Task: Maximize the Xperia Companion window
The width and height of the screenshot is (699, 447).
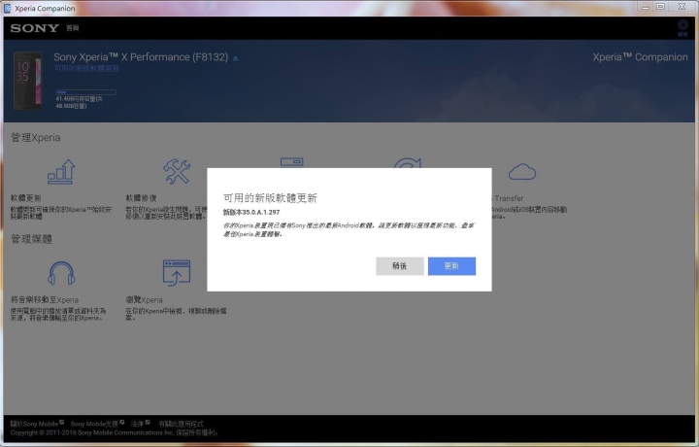Action: 661,6
